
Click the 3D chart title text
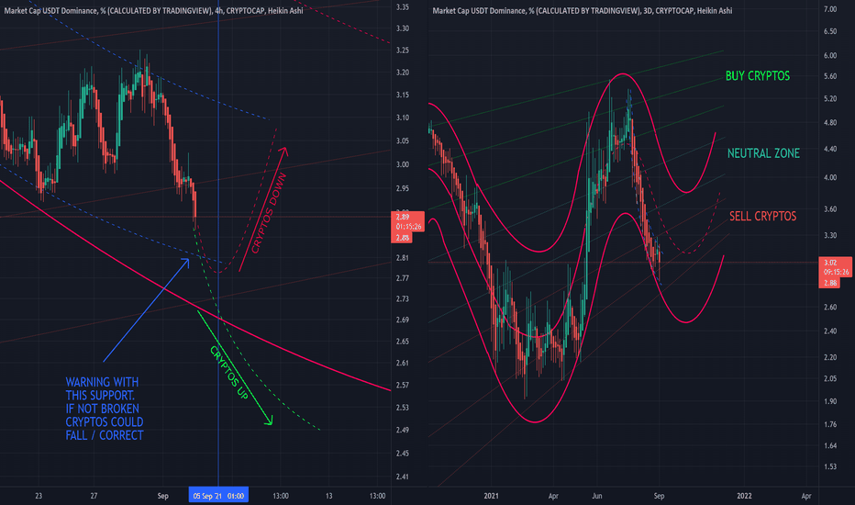[583, 10]
